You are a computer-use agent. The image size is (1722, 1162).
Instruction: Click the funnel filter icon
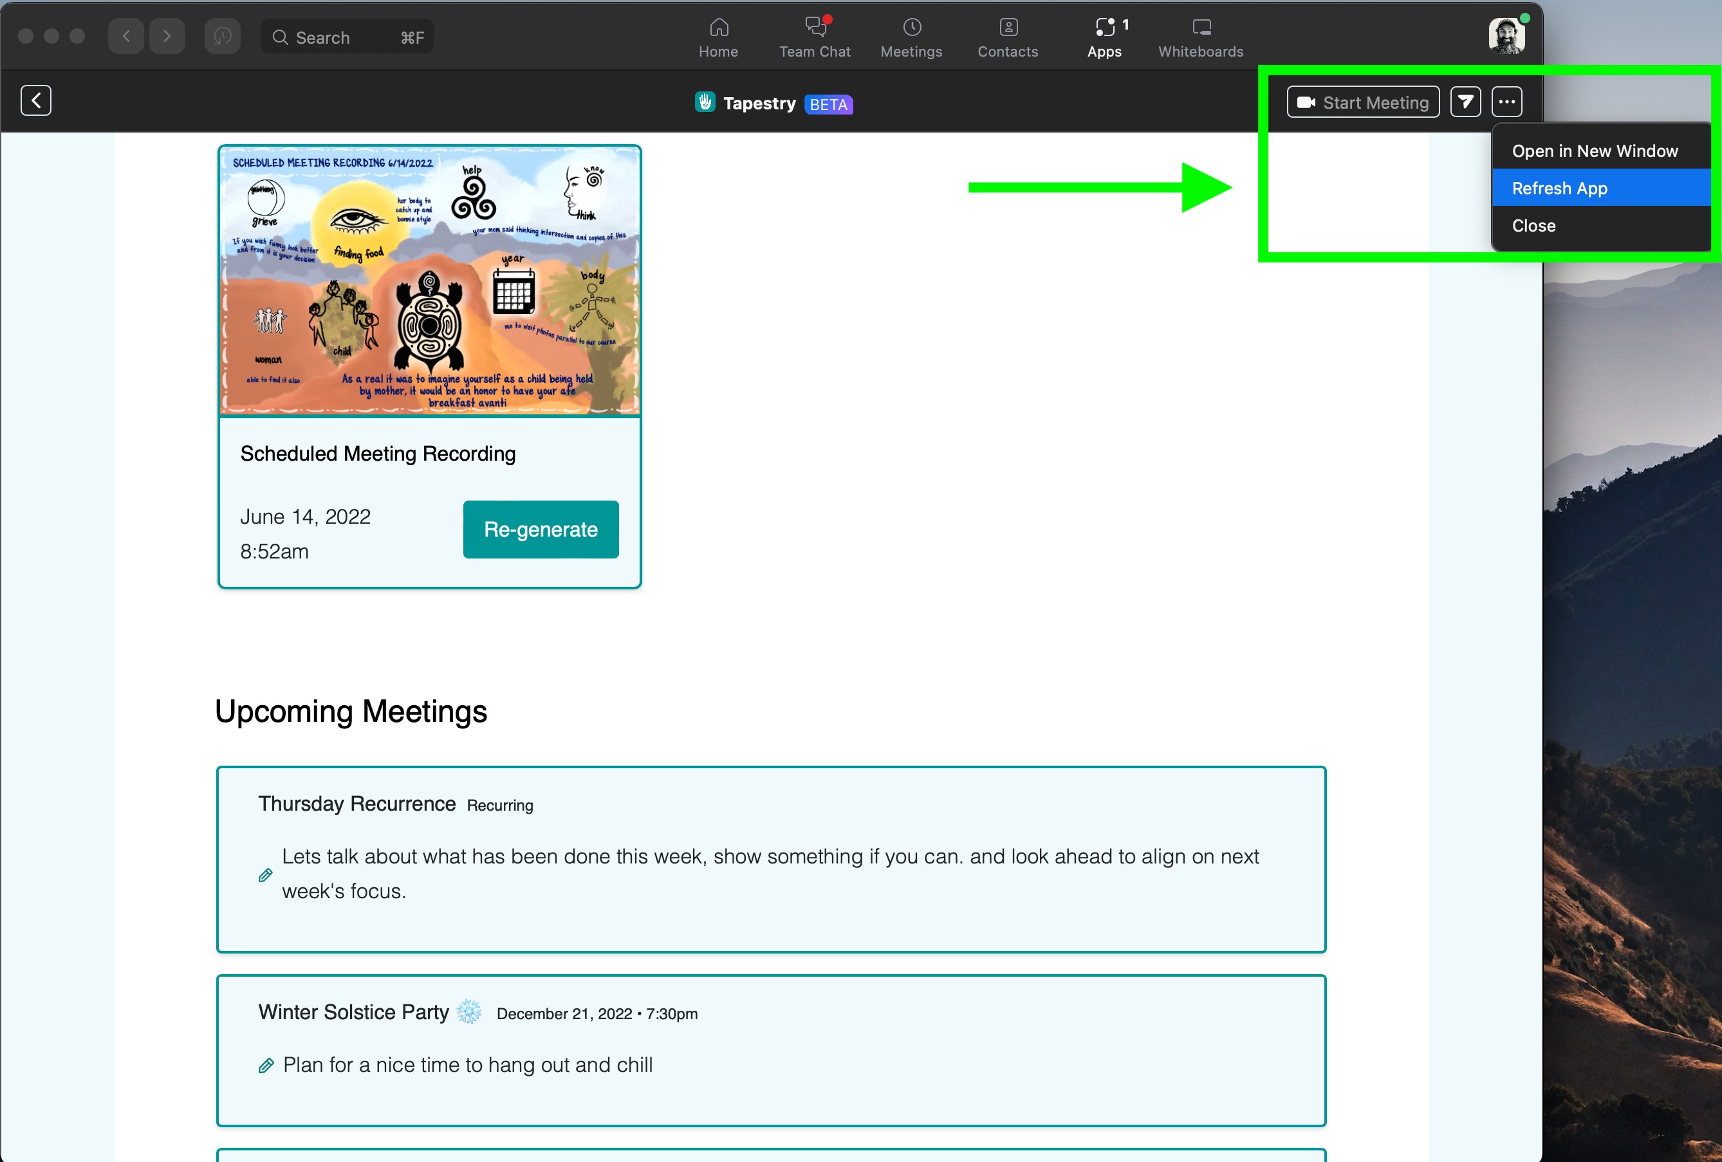(1465, 102)
